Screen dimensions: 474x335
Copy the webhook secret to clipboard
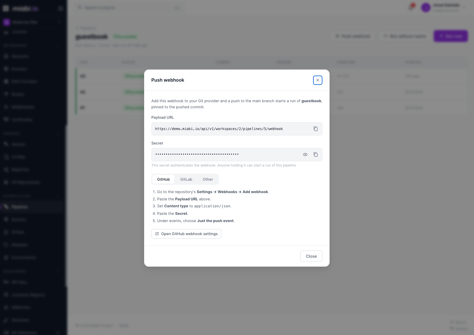[316, 155]
